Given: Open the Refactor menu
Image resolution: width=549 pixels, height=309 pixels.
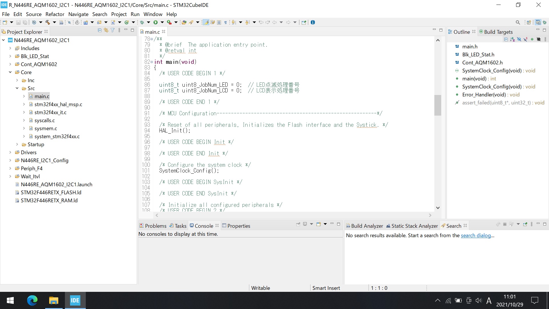Looking at the screenshot, I should point(55,14).
